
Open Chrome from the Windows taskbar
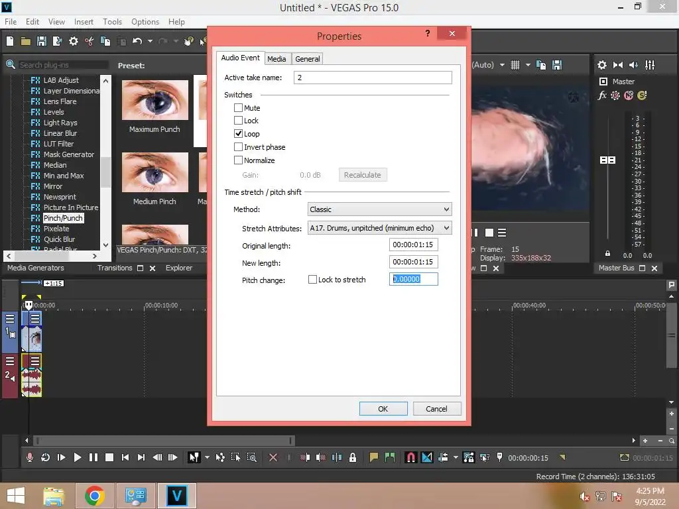coord(94,496)
